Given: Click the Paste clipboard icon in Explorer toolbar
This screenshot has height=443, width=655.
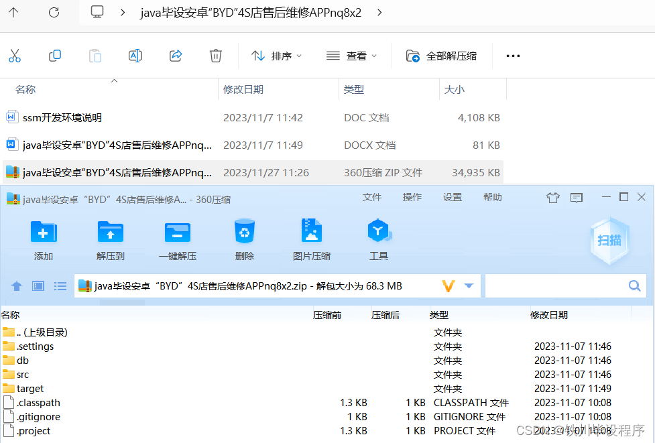Looking at the screenshot, I should click(x=95, y=56).
